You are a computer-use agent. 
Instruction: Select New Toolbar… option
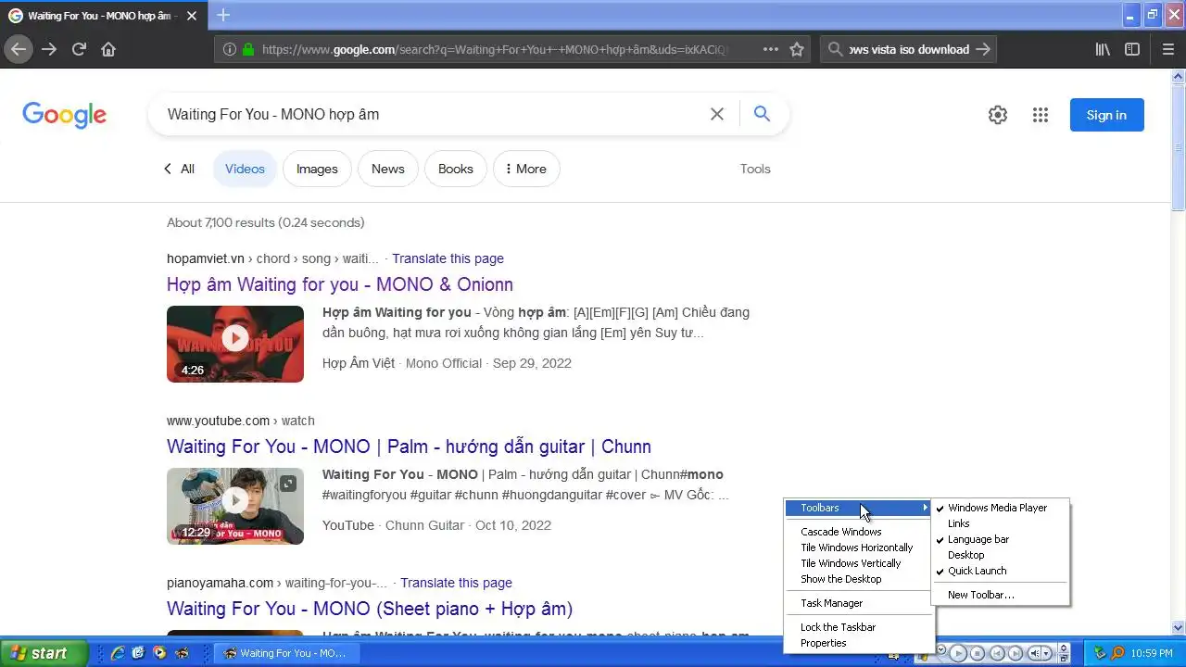1000,595
